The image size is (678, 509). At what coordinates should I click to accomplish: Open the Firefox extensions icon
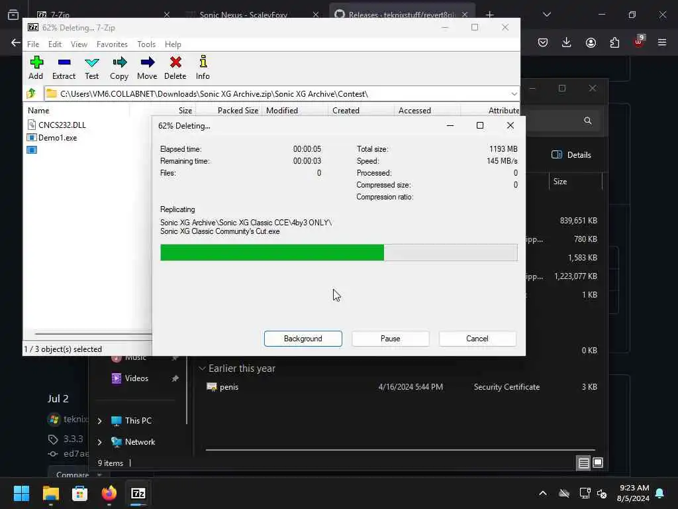click(x=614, y=42)
